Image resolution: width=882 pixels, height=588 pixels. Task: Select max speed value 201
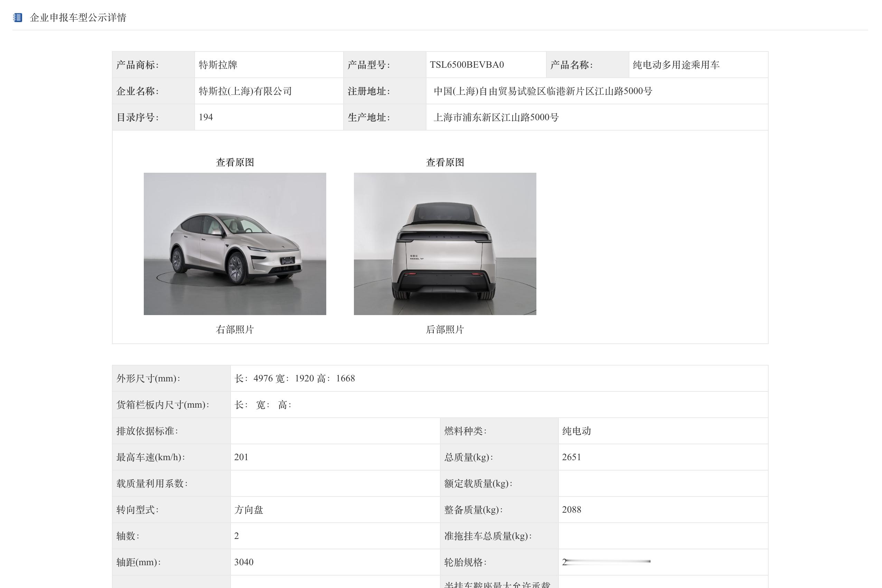click(241, 457)
